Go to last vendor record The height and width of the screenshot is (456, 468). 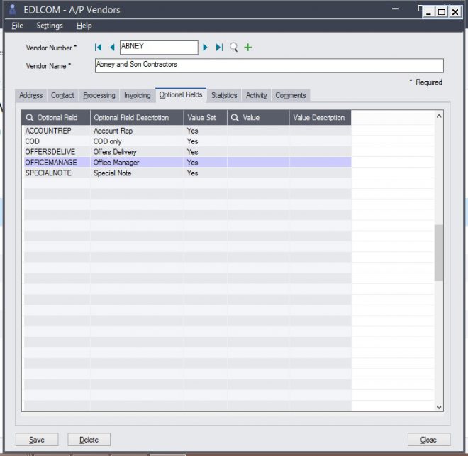pos(219,48)
